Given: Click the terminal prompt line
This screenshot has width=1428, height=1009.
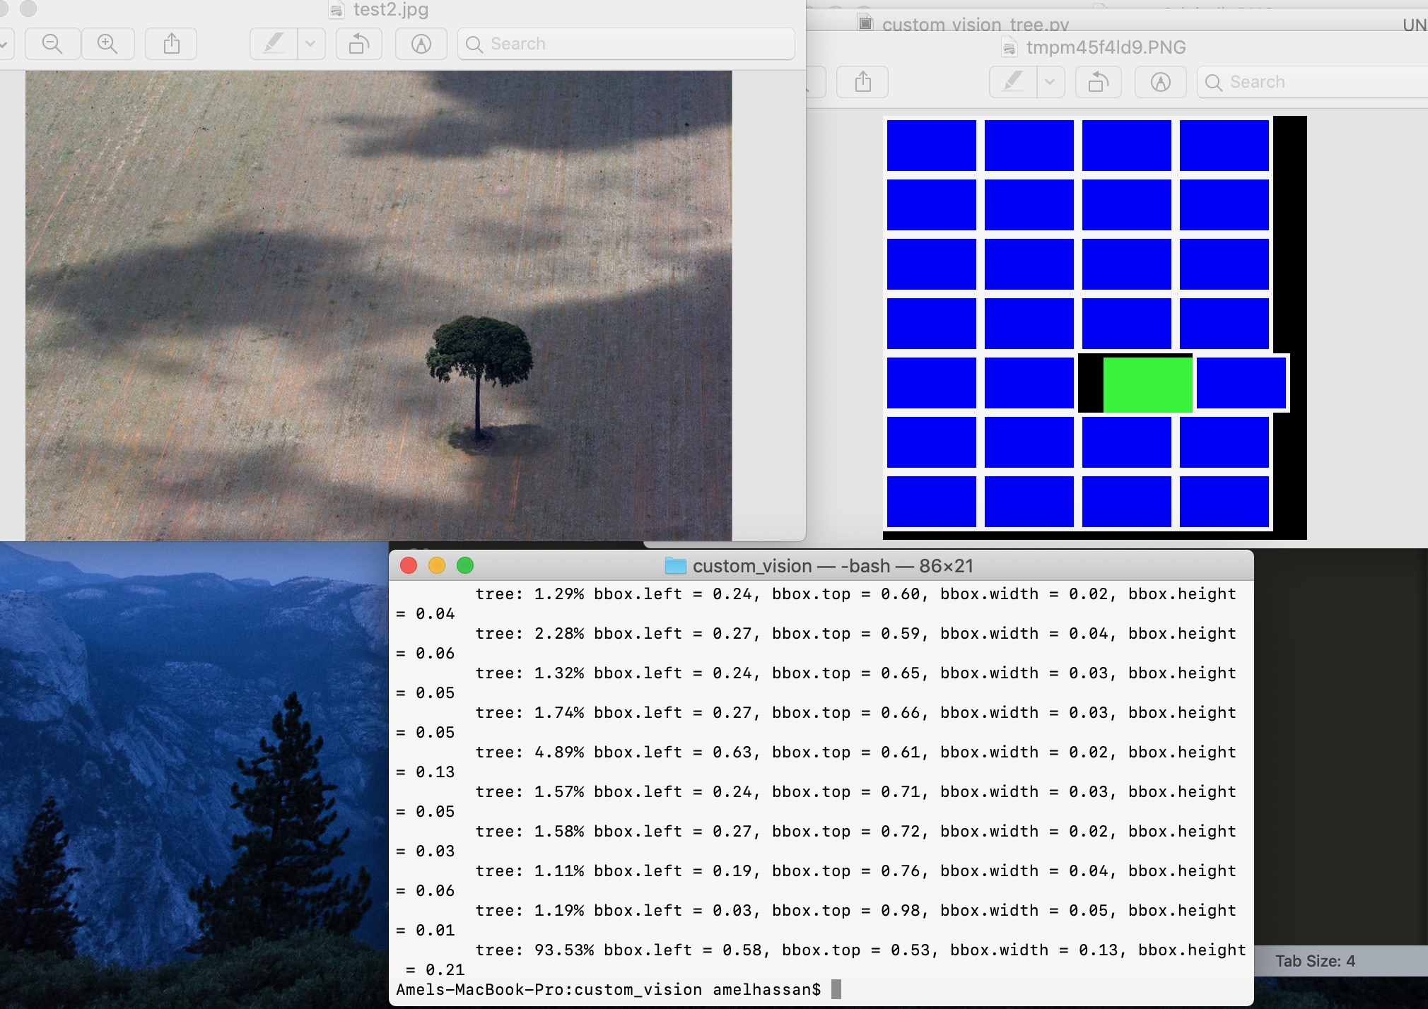Looking at the screenshot, I should pos(608,989).
